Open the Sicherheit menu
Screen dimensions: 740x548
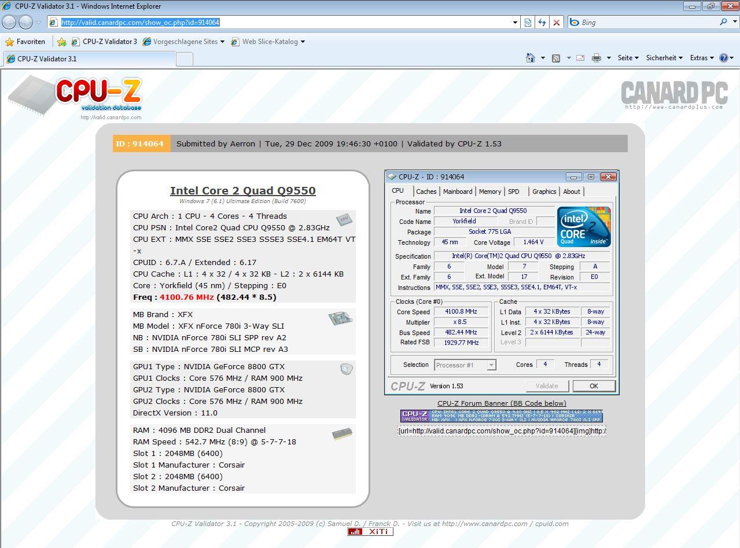pos(664,58)
